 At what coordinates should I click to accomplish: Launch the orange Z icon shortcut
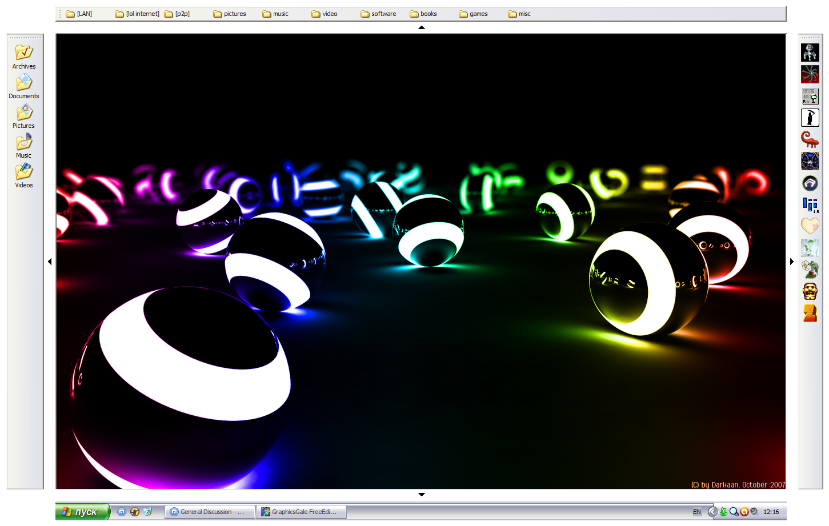(x=810, y=313)
